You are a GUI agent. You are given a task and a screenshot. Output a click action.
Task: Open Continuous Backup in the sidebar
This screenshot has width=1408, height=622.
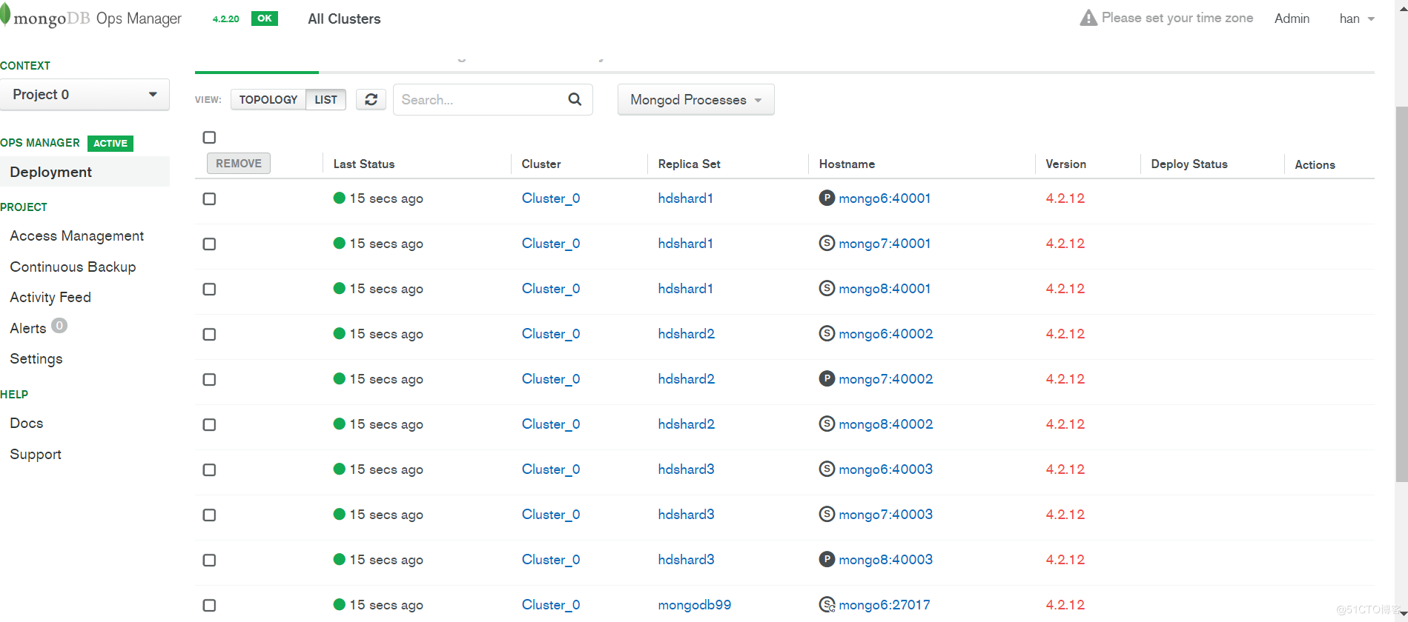(x=73, y=267)
